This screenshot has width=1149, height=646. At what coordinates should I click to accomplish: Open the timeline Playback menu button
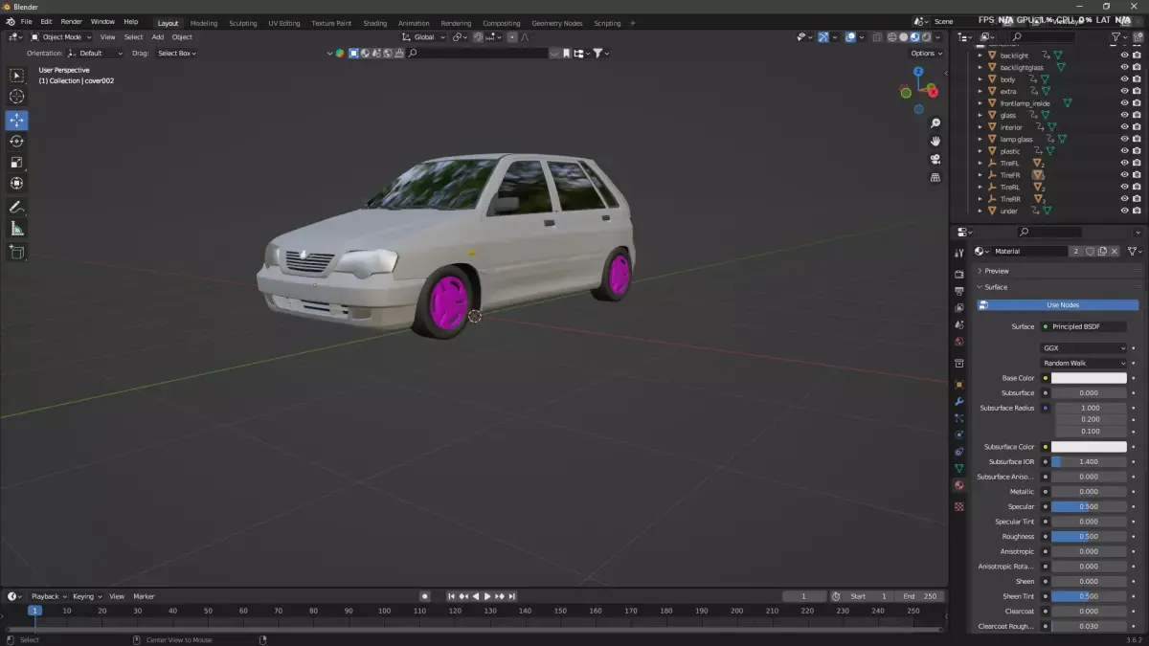click(x=49, y=596)
